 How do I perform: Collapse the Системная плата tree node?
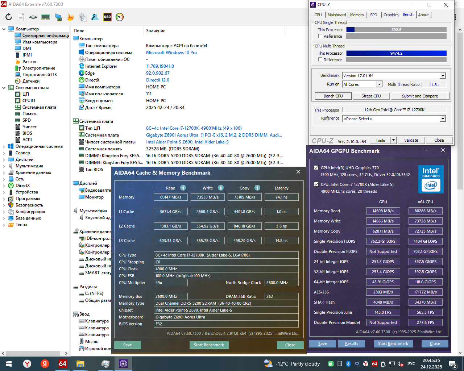click(4, 88)
